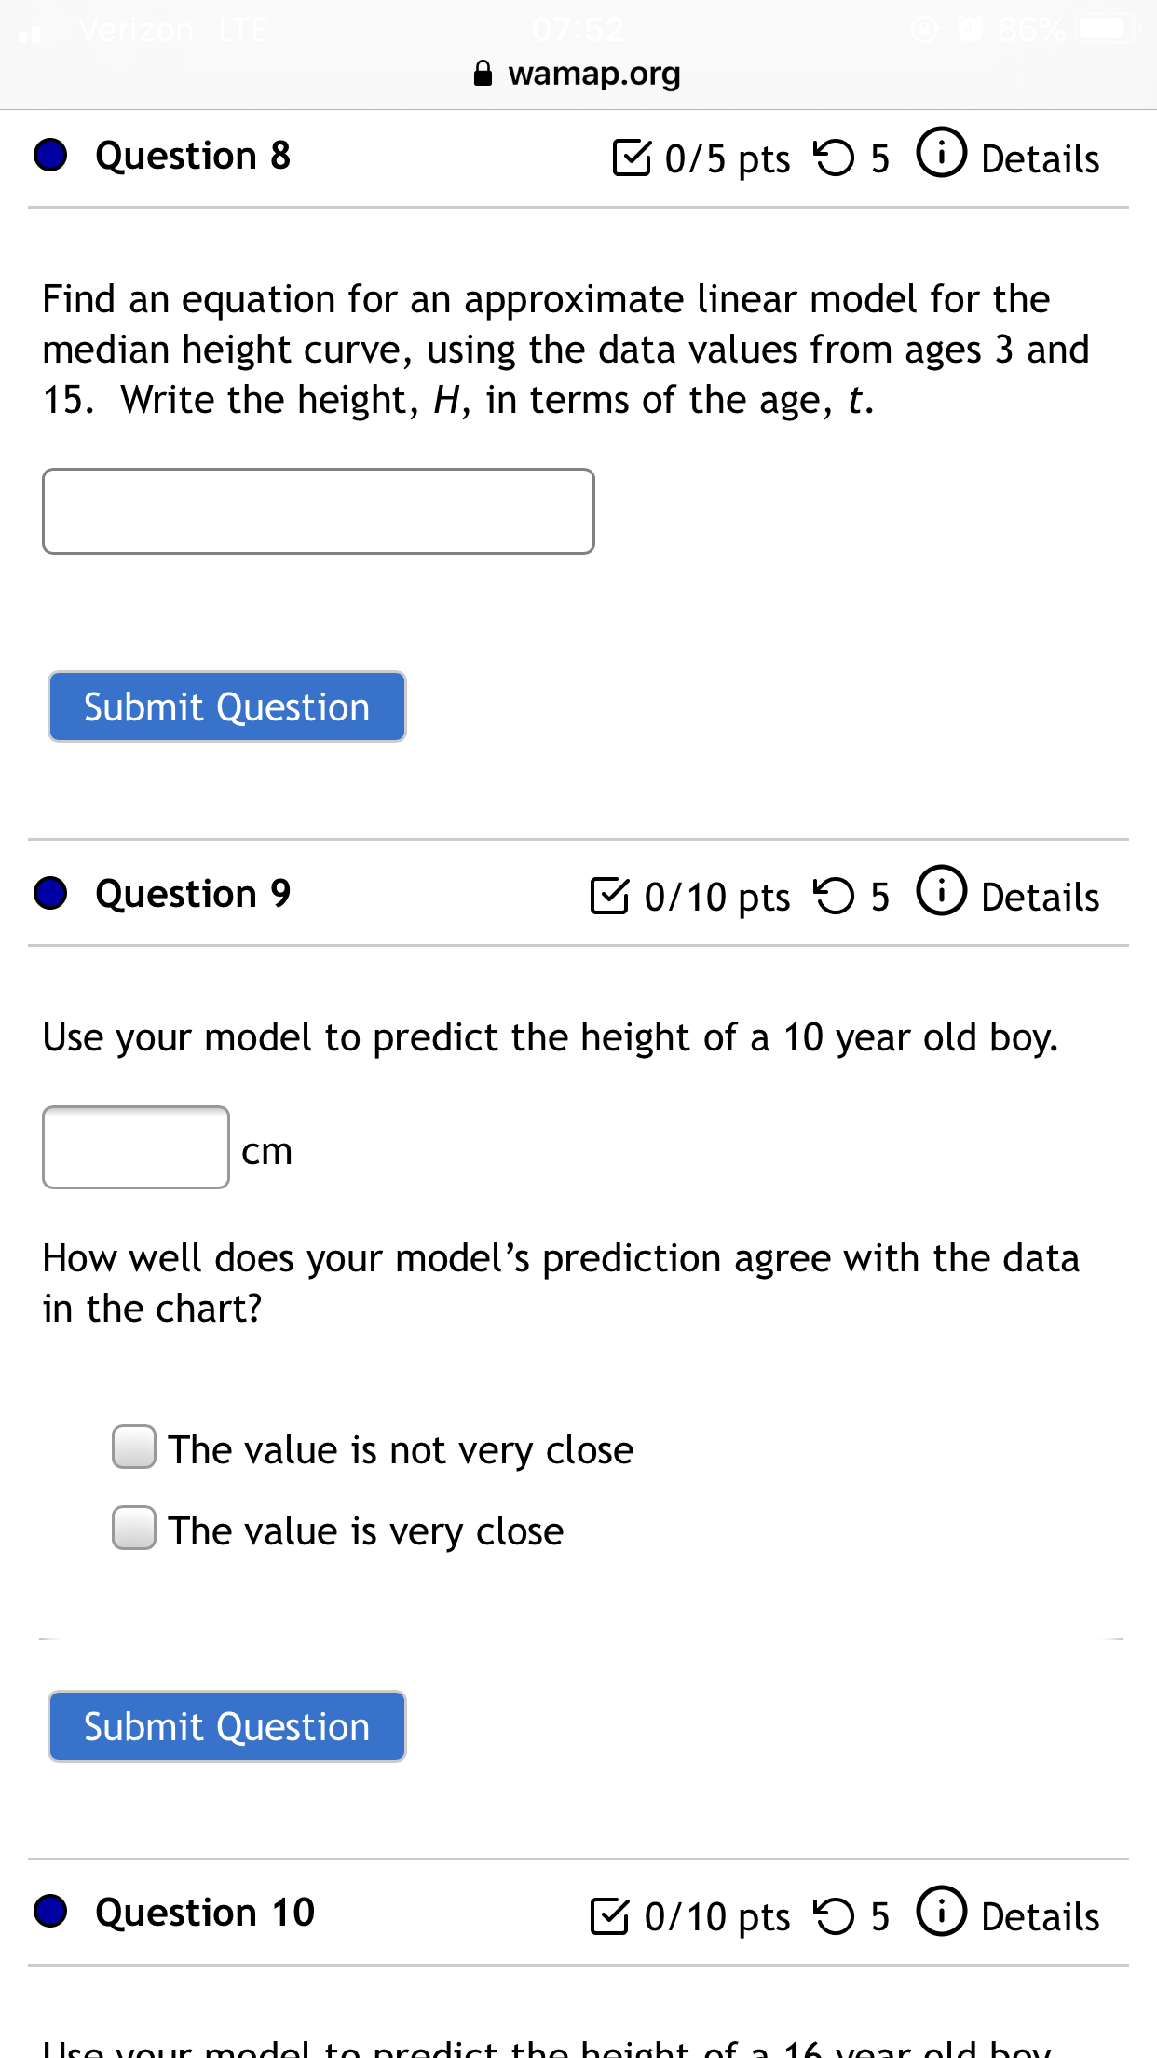1157x2058 pixels.
Task: Open Details link for Question 8
Action: (1041, 158)
